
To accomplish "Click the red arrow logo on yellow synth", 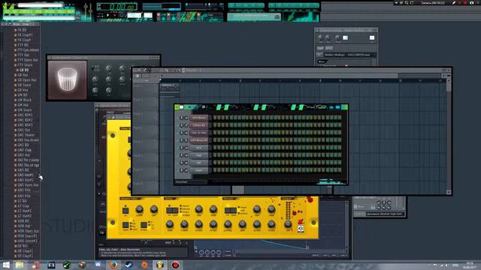I will point(301,222).
